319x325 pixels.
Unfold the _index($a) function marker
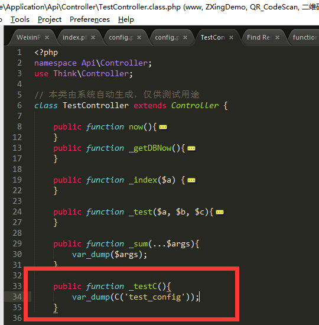coord(191,180)
